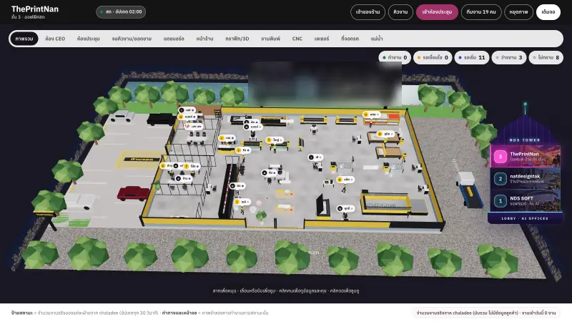Click the LOBBY · AI OFFICES tower base
This screenshot has width=572, height=322.
525,218
